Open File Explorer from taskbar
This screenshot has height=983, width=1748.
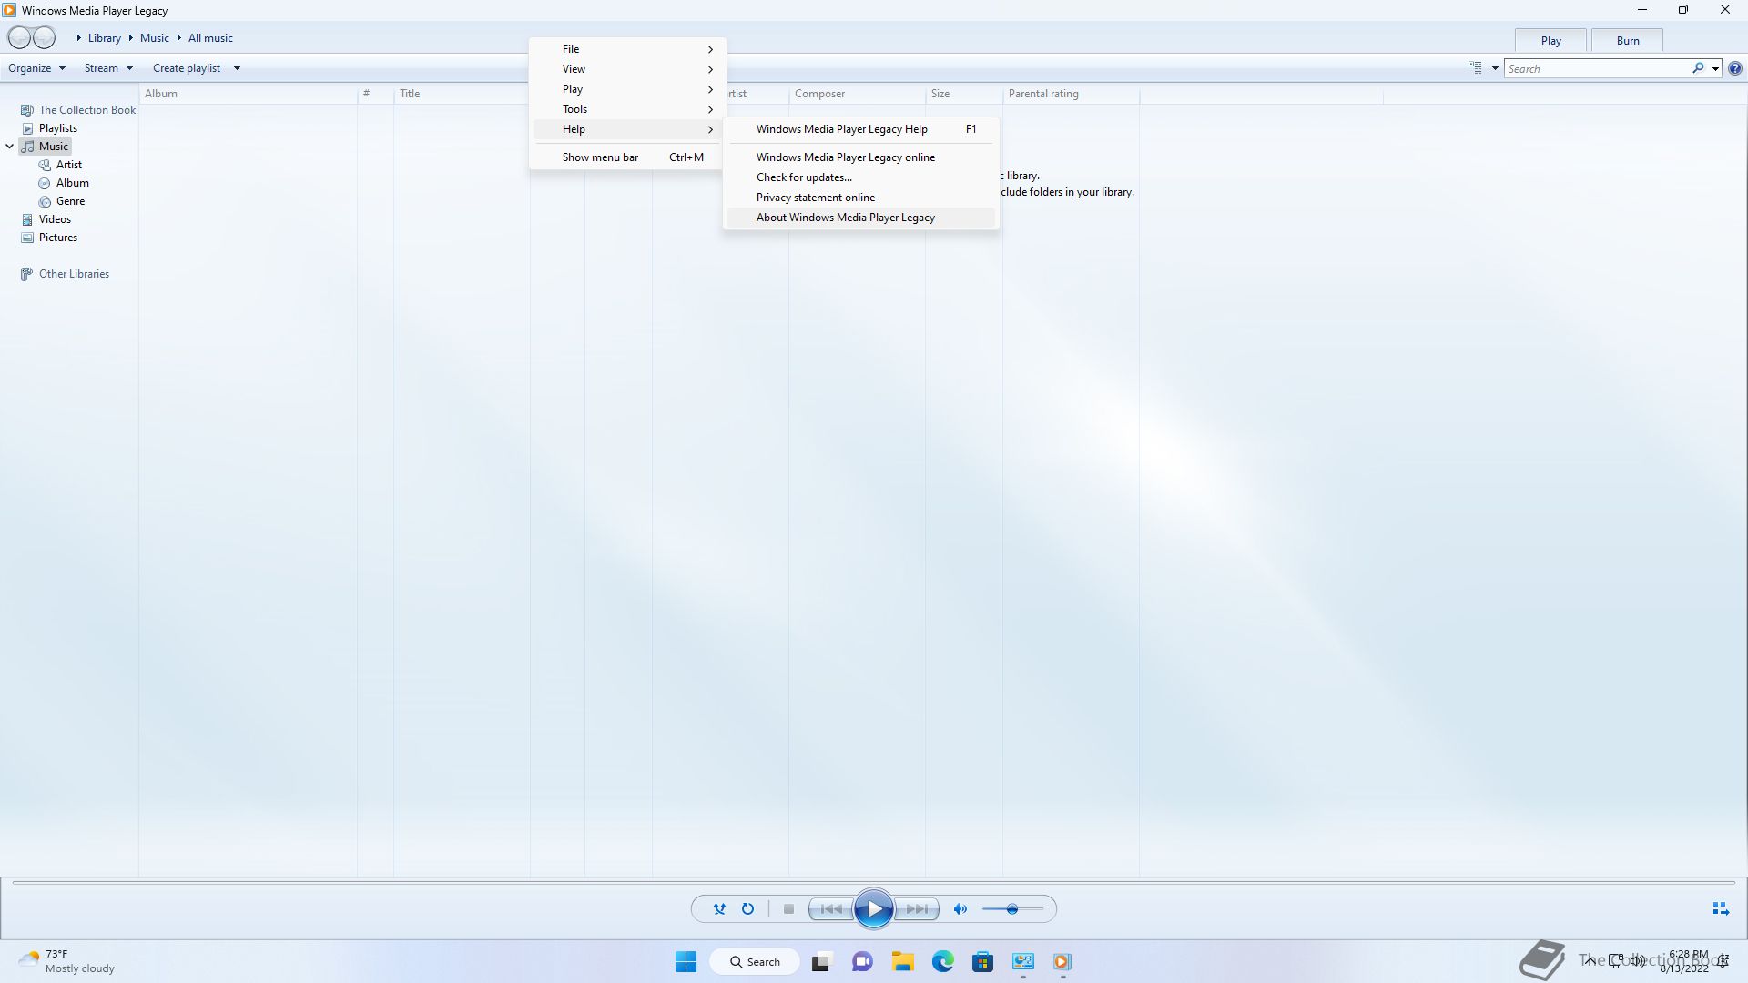pyautogui.click(x=902, y=961)
